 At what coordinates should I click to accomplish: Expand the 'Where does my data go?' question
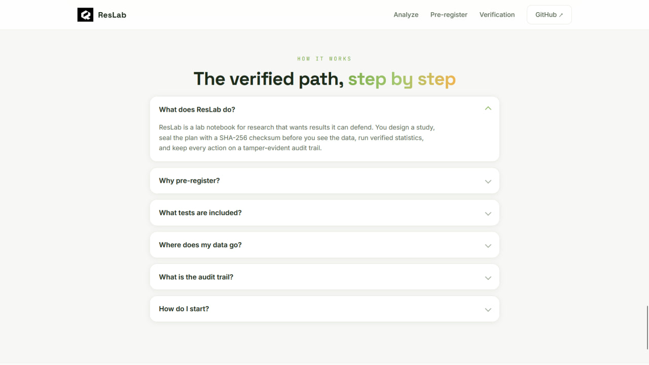324,245
